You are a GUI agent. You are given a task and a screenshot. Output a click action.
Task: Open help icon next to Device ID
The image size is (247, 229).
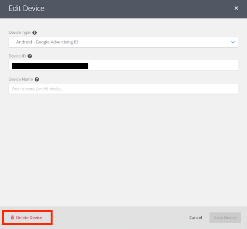[30, 56]
